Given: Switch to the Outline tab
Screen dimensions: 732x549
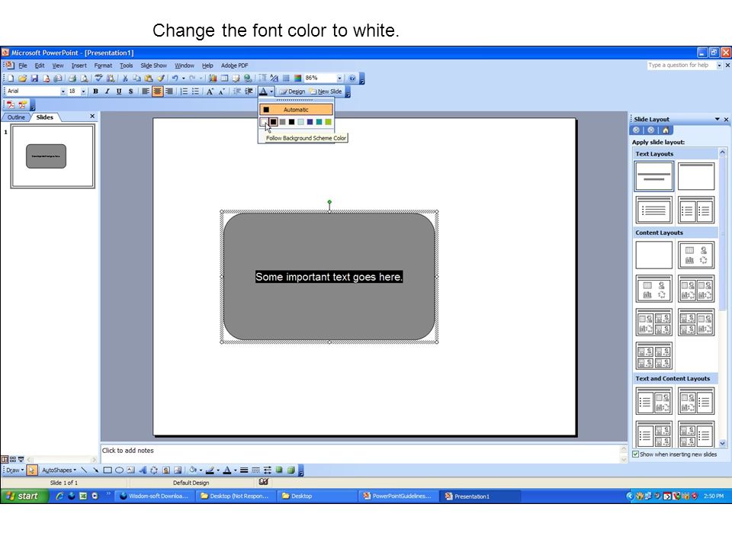Looking at the screenshot, I should click(x=16, y=117).
